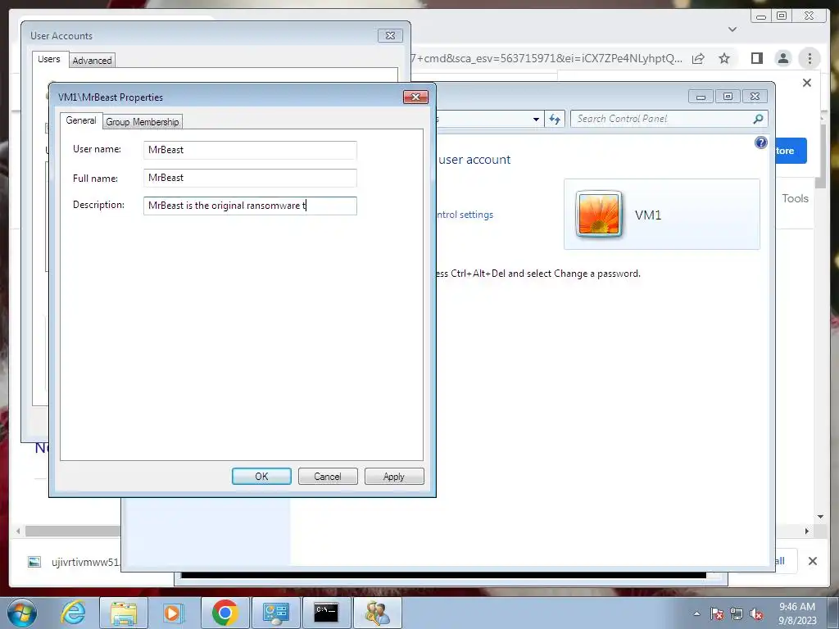Screen dimensions: 839x629
Task: Click the network tray icon
Action: click(737, 614)
